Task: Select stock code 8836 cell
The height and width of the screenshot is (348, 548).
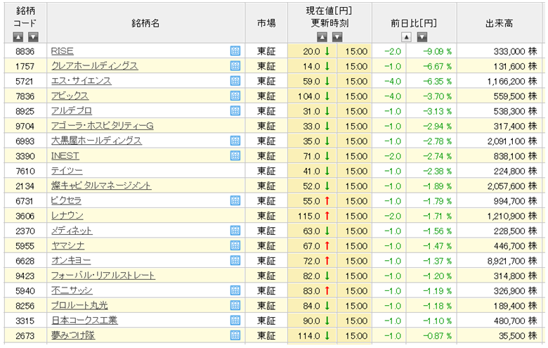Action: (x=25, y=51)
